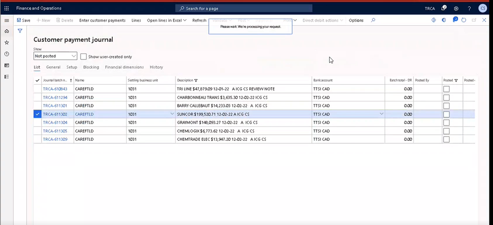Open Bank account dropdown on selected row
493x225 pixels.
click(x=381, y=114)
